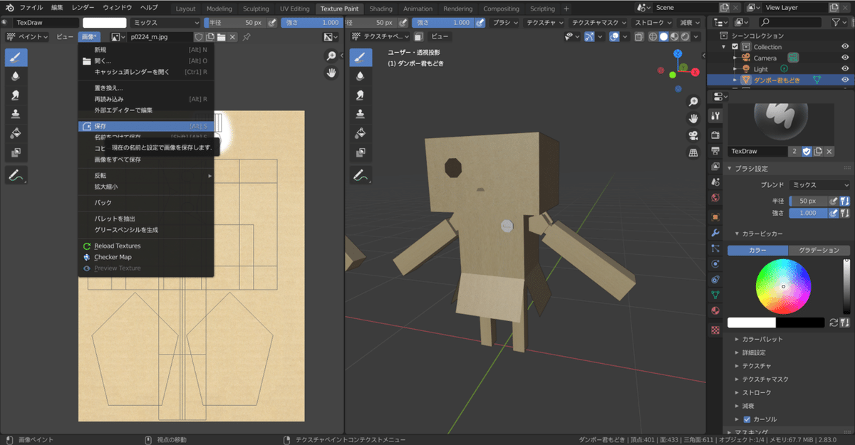
Task: Select the Annotate tool in 3D viewport
Action: click(361, 175)
